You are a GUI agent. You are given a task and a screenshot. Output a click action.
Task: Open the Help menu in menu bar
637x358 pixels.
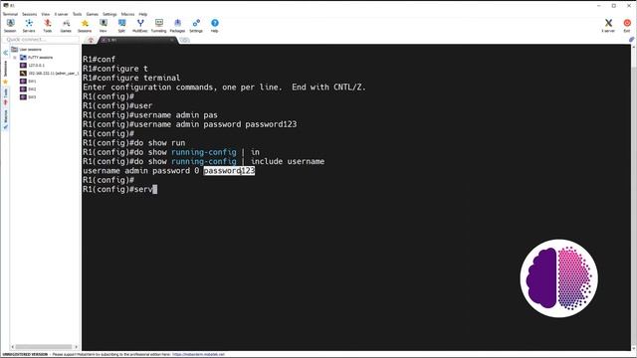143,14
